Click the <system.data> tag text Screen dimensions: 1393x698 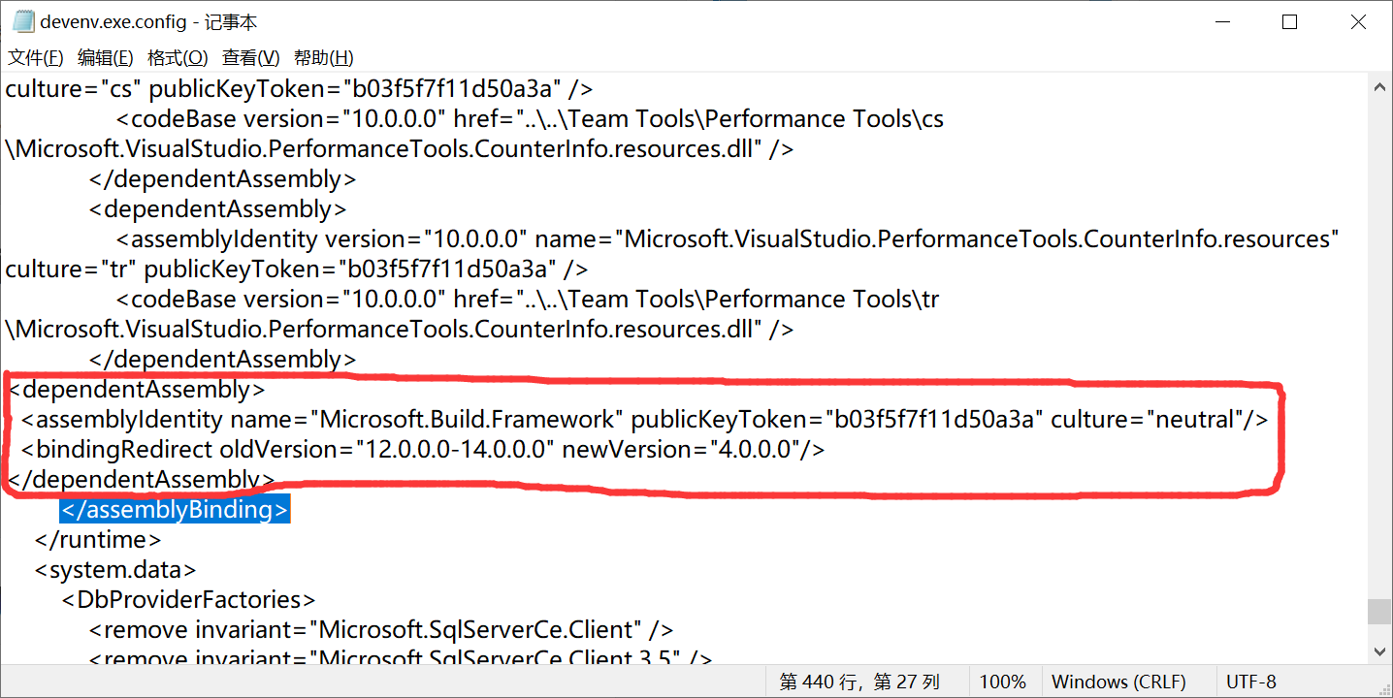click(115, 570)
